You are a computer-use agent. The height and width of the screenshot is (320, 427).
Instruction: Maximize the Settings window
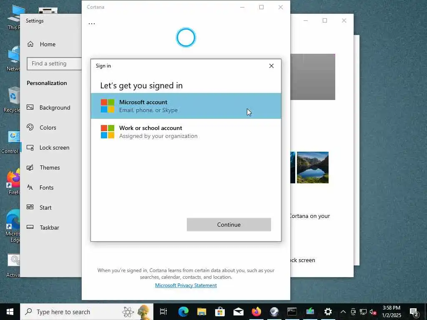pyautogui.click(x=324, y=20)
